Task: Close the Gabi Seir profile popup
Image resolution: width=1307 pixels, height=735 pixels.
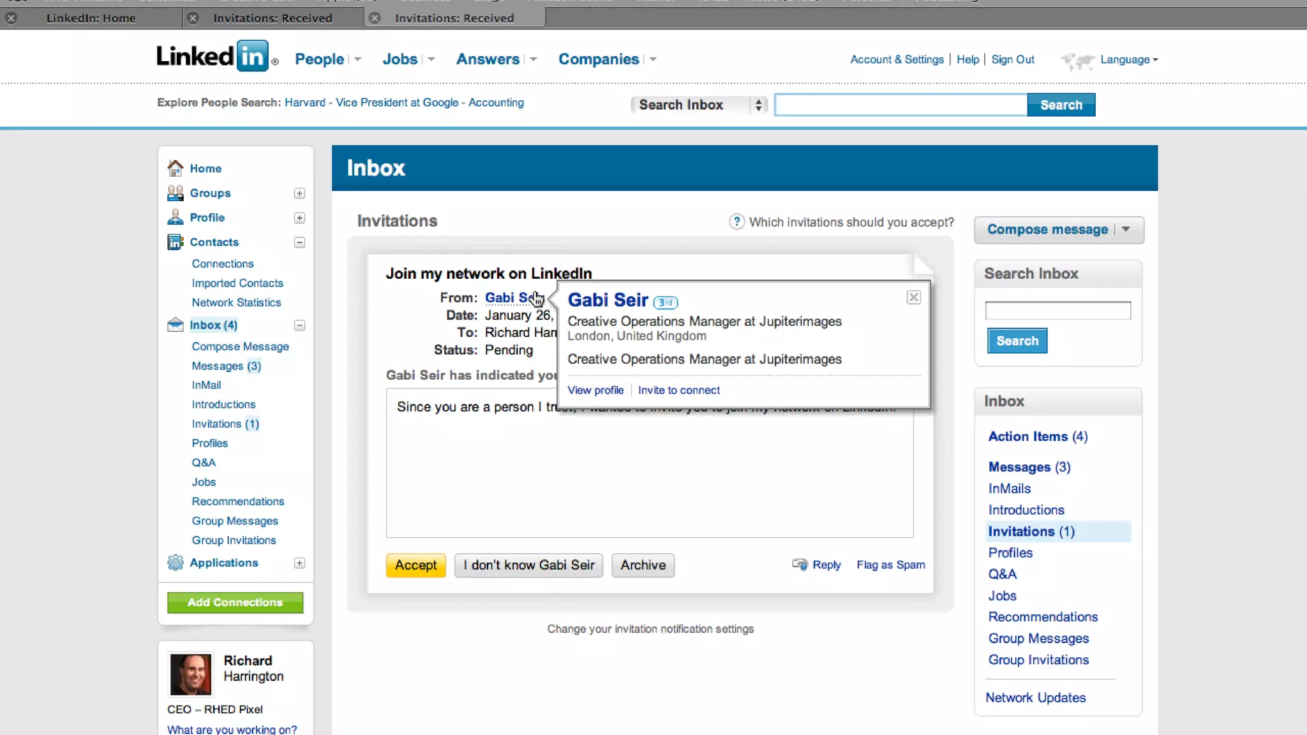Action: (x=913, y=297)
